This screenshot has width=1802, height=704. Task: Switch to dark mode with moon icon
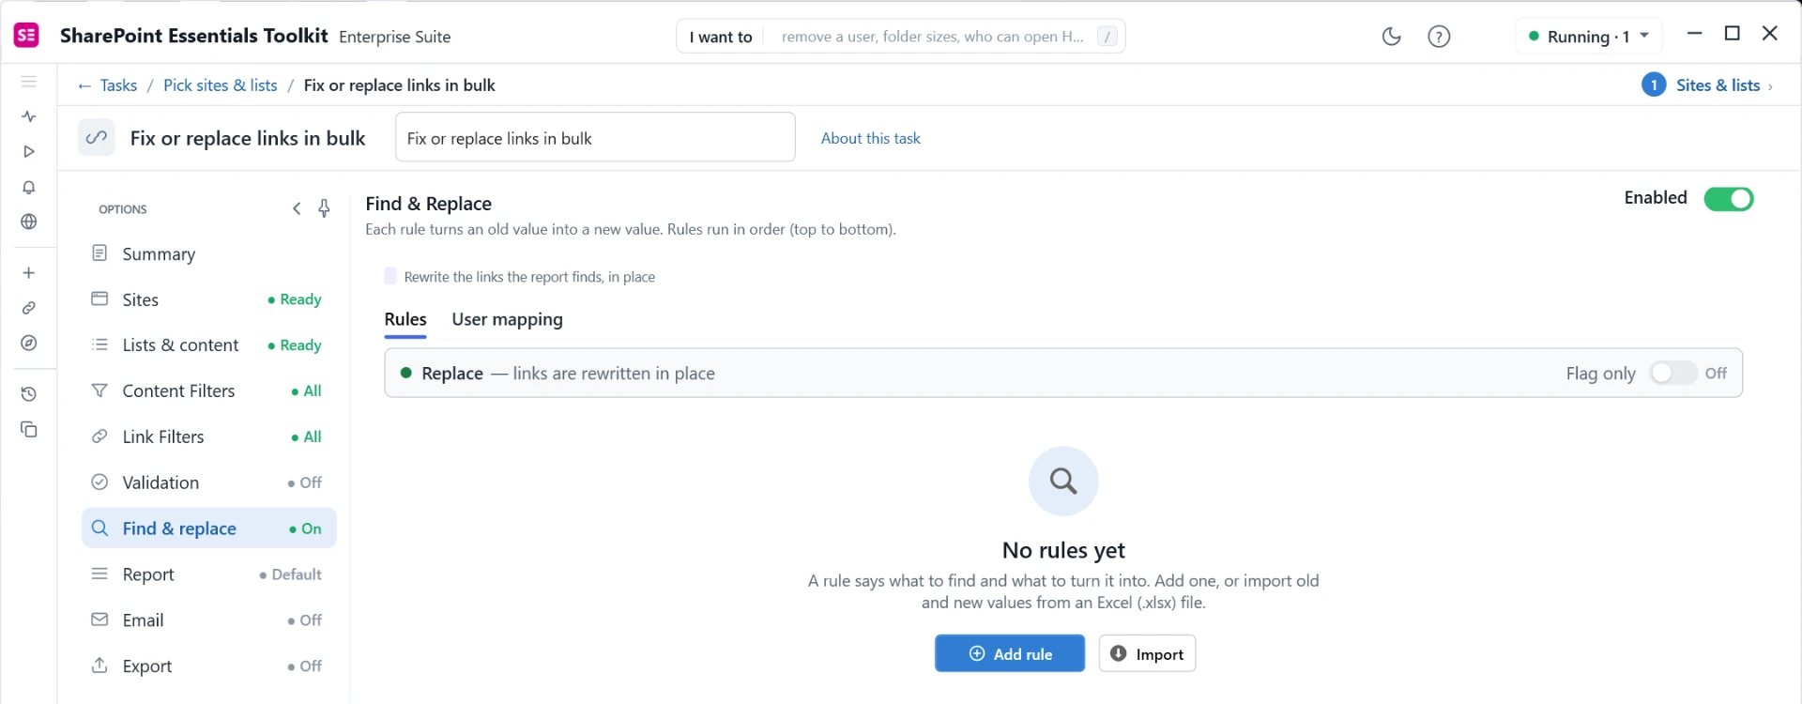click(1392, 37)
